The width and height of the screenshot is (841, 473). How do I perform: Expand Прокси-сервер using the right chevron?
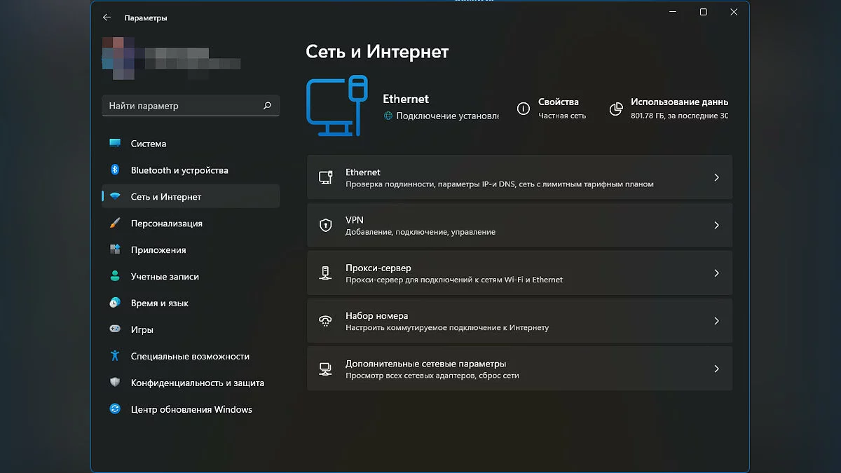716,273
